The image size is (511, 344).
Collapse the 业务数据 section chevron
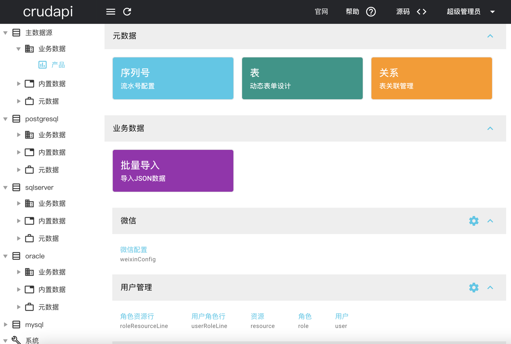click(490, 128)
